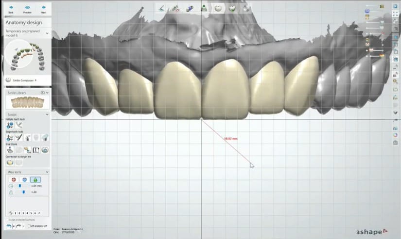Adjust the wax knife 1.04 mm slider
The height and width of the screenshot is (239, 401).
tap(20, 186)
